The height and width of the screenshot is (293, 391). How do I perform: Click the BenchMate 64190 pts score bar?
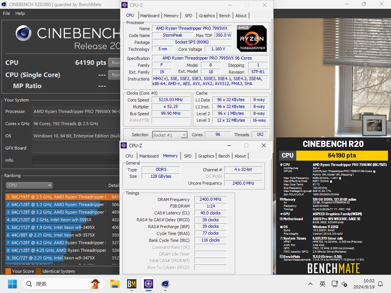click(342, 156)
